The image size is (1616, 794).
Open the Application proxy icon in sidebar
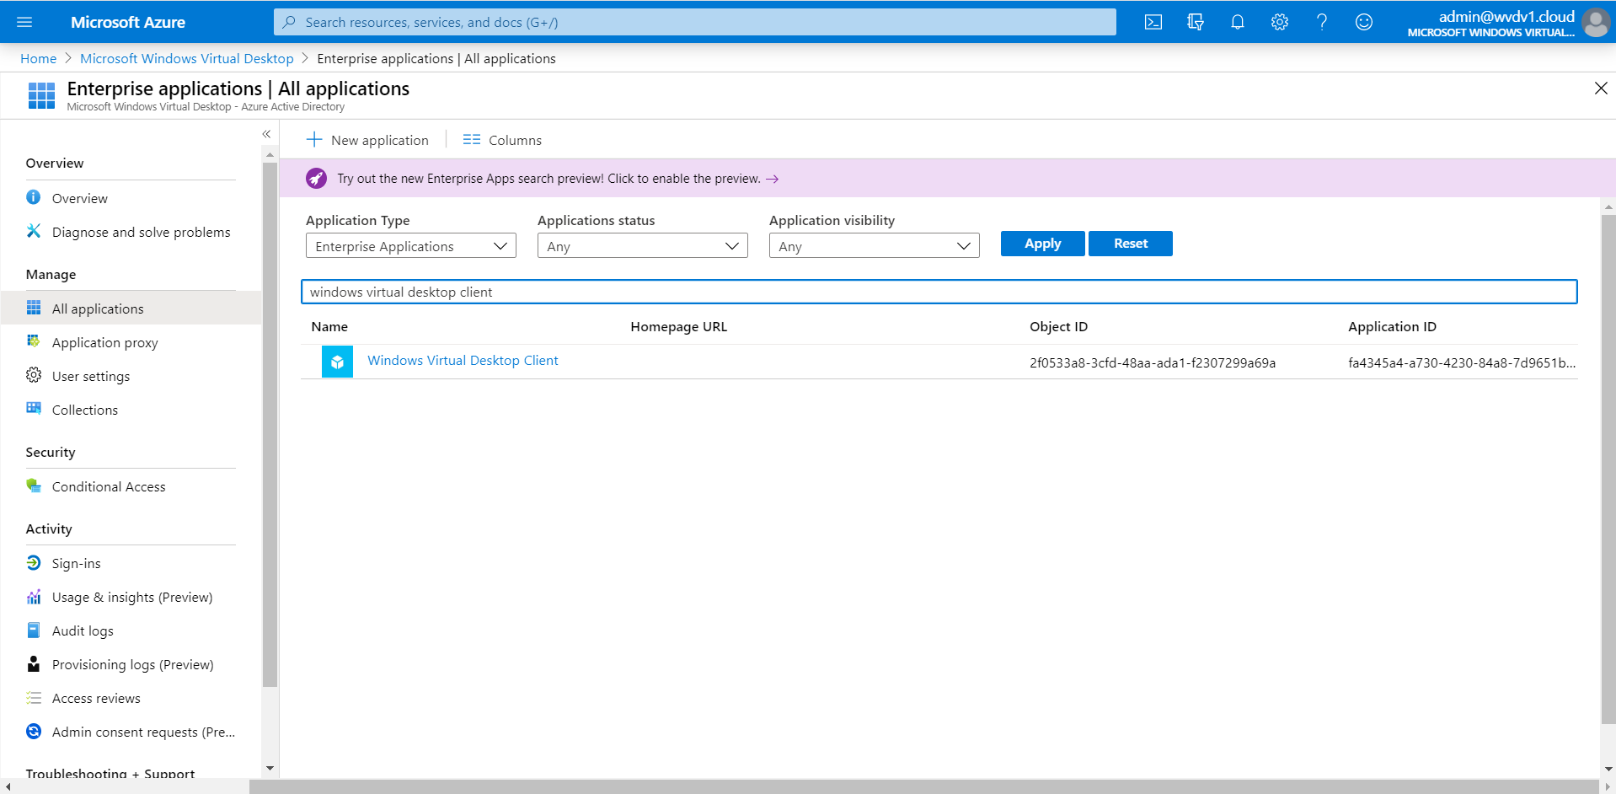click(x=34, y=342)
